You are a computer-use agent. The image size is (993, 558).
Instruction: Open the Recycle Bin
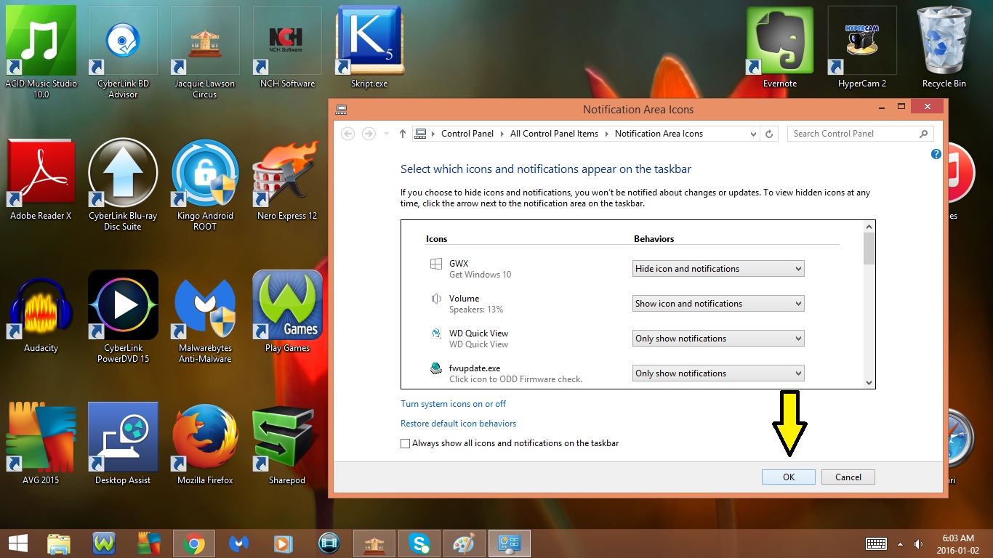tap(944, 47)
